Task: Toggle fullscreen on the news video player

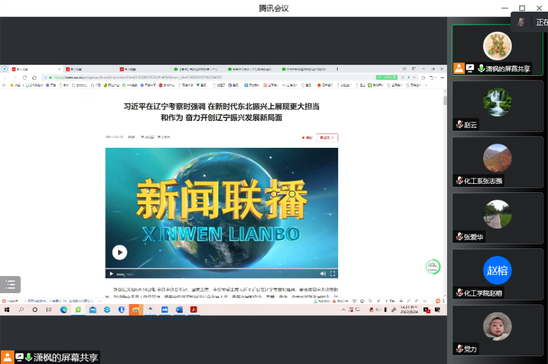Action: [333, 274]
